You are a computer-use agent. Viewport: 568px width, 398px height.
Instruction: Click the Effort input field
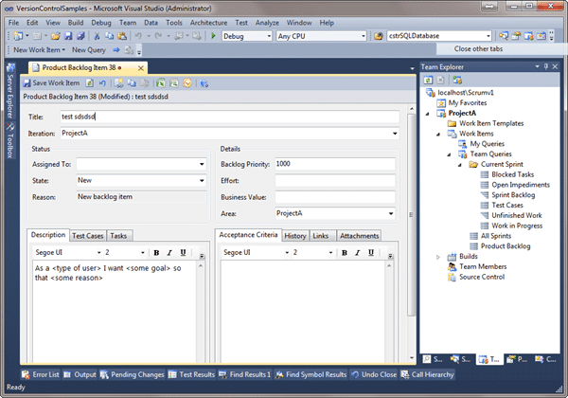(x=335, y=180)
